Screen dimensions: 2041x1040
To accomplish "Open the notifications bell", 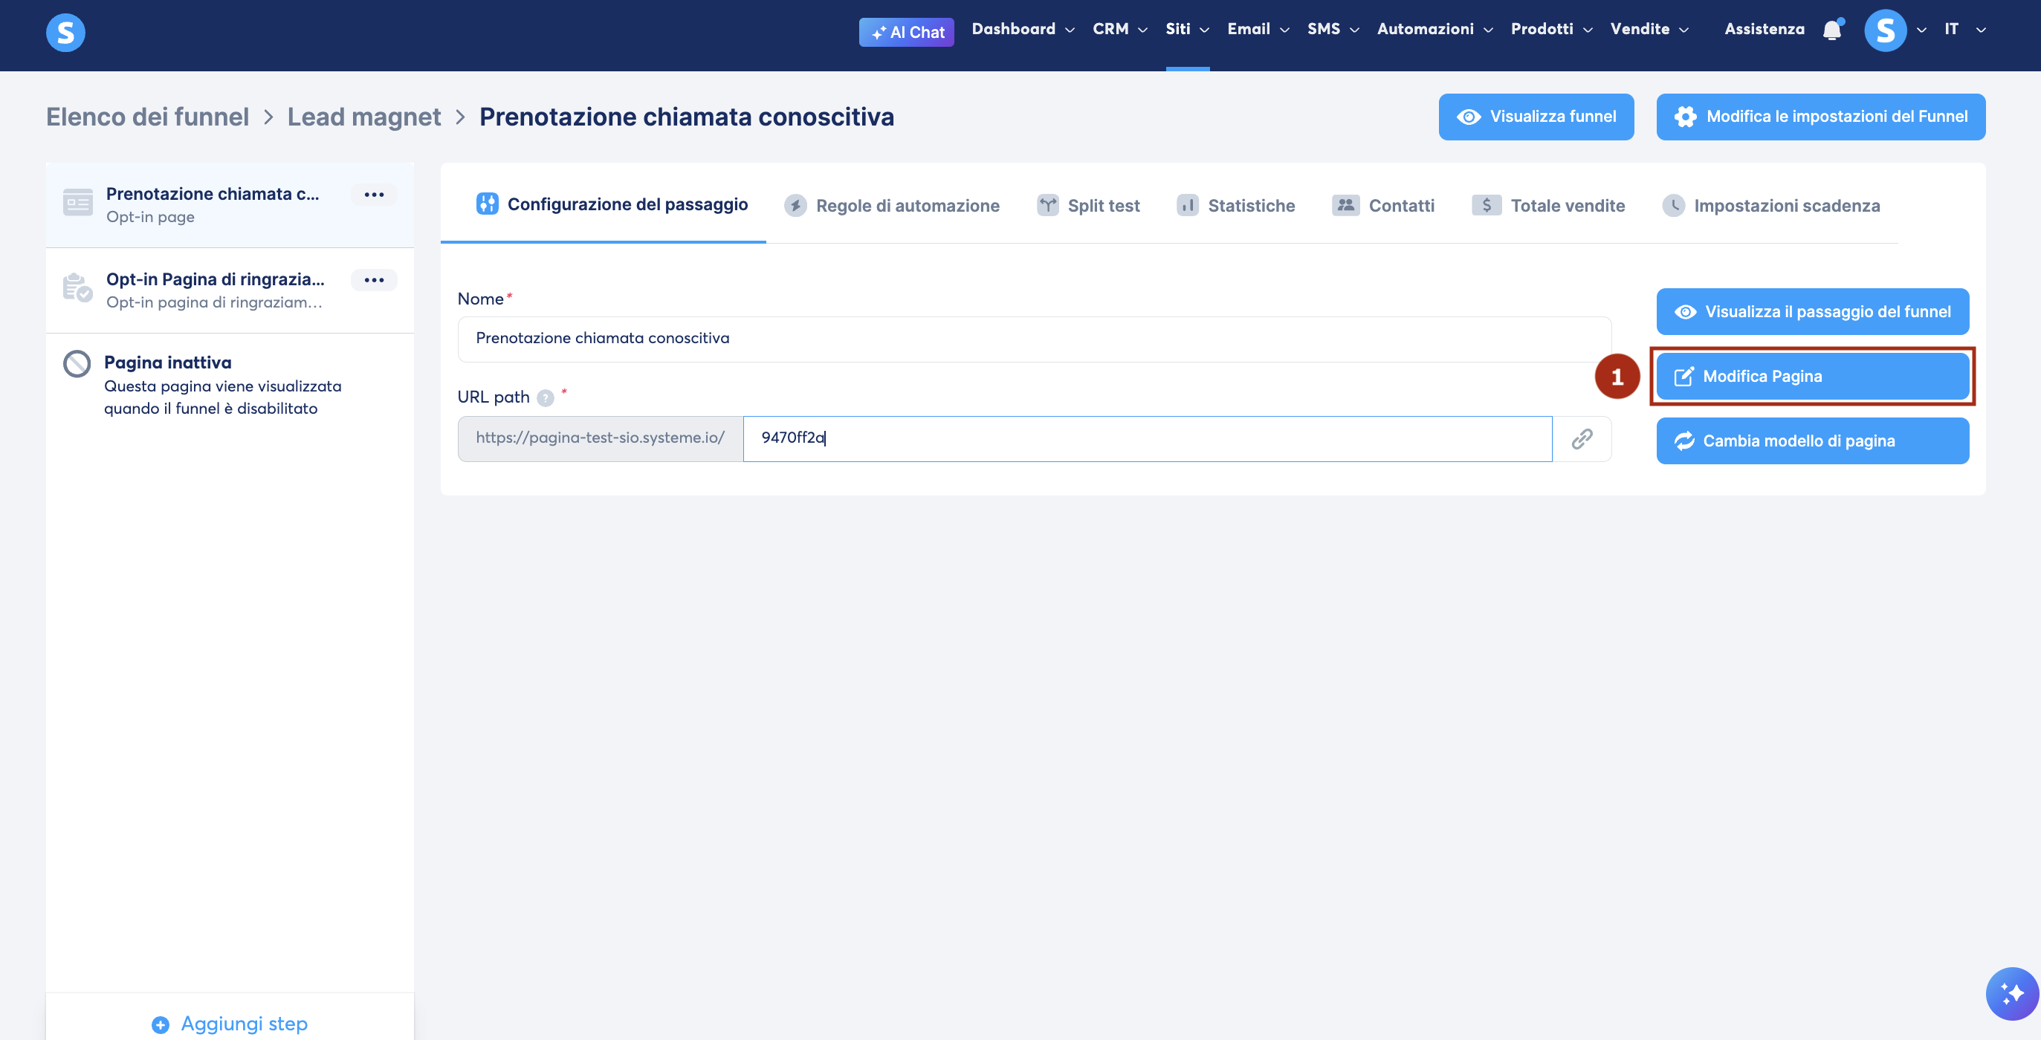I will click(x=1832, y=30).
